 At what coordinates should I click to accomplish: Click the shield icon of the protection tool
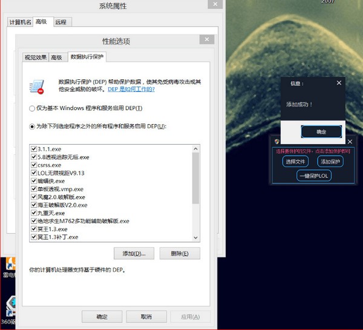pos(276,142)
